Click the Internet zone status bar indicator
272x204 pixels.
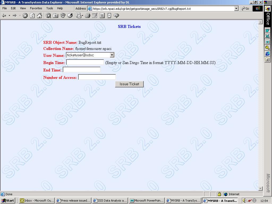click(232, 194)
